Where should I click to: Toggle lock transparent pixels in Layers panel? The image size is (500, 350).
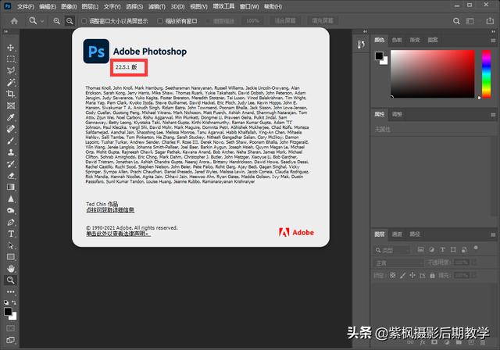(x=393, y=275)
